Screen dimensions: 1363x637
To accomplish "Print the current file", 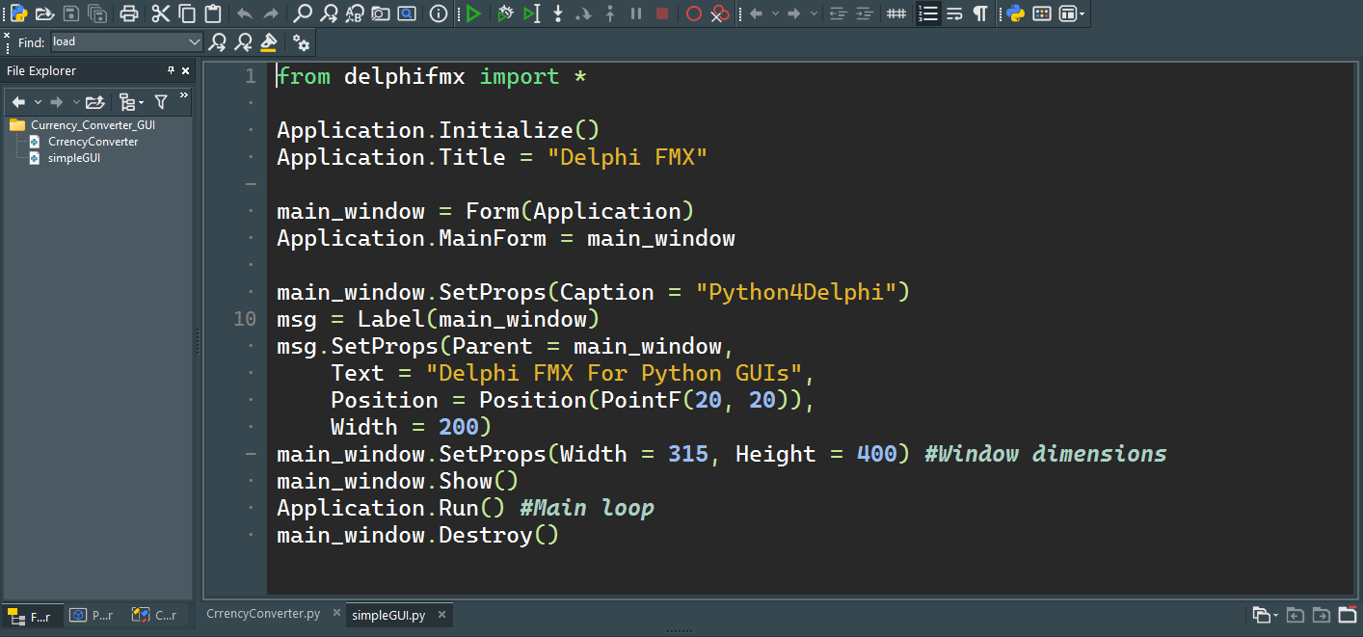I will click(130, 13).
